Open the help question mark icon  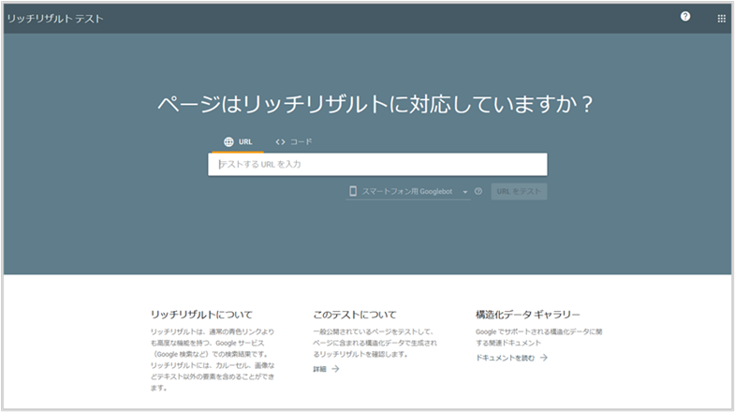click(684, 17)
